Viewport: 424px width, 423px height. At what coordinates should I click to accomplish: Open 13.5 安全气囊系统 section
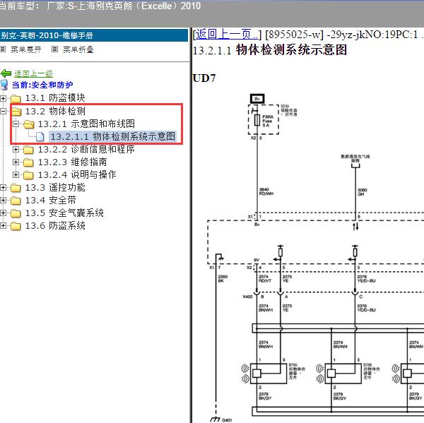pos(64,213)
